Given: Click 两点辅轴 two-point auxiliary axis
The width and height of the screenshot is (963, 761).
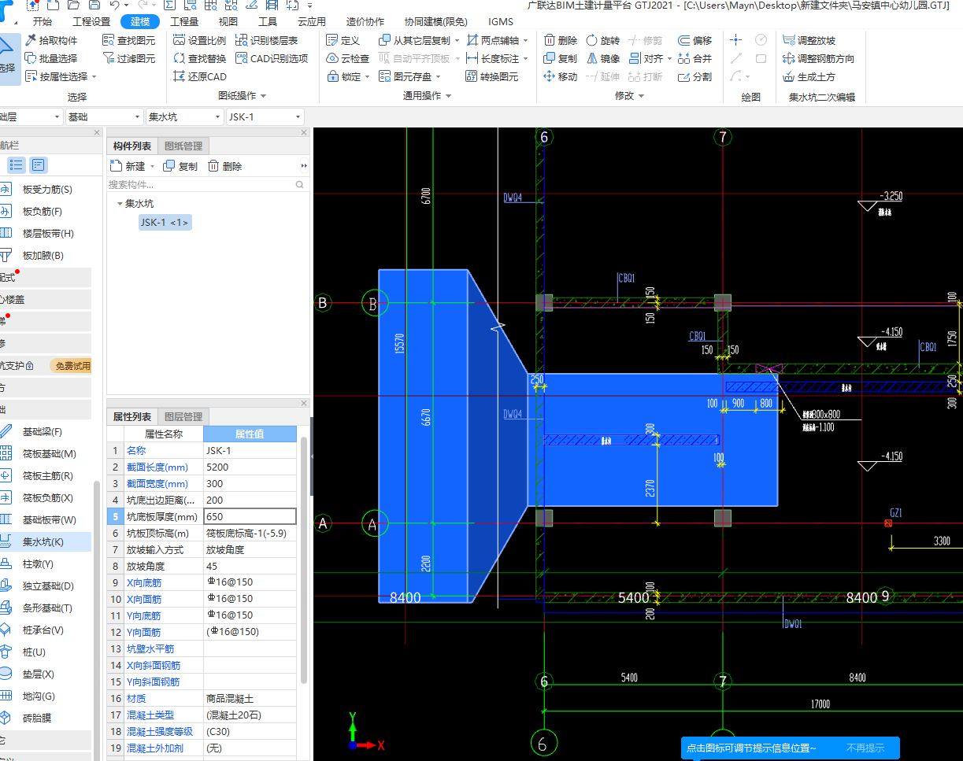Looking at the screenshot, I should tap(492, 40).
